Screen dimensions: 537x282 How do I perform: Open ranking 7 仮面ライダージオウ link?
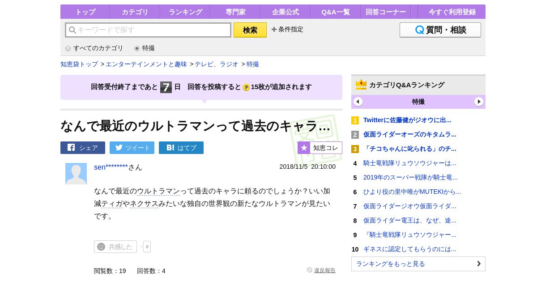click(410, 206)
